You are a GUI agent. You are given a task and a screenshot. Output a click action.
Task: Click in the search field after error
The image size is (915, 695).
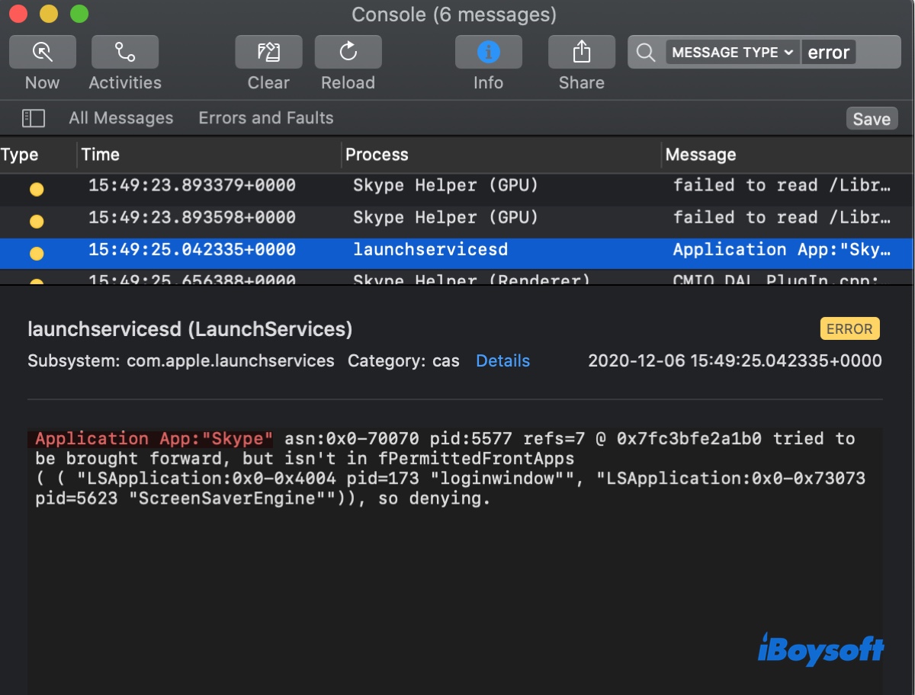[x=877, y=53]
